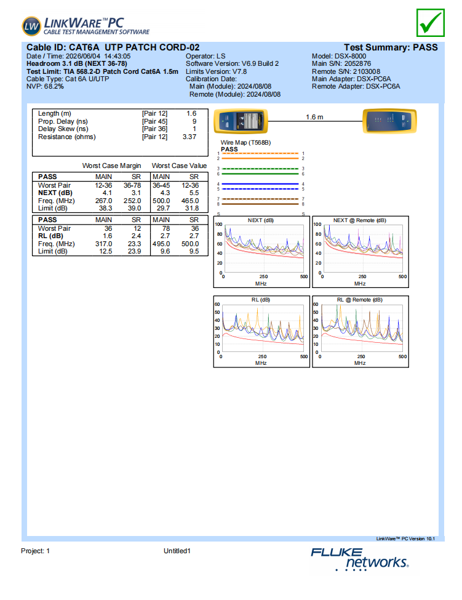
Task: Click the Worst Case Value header
Action: (180, 166)
